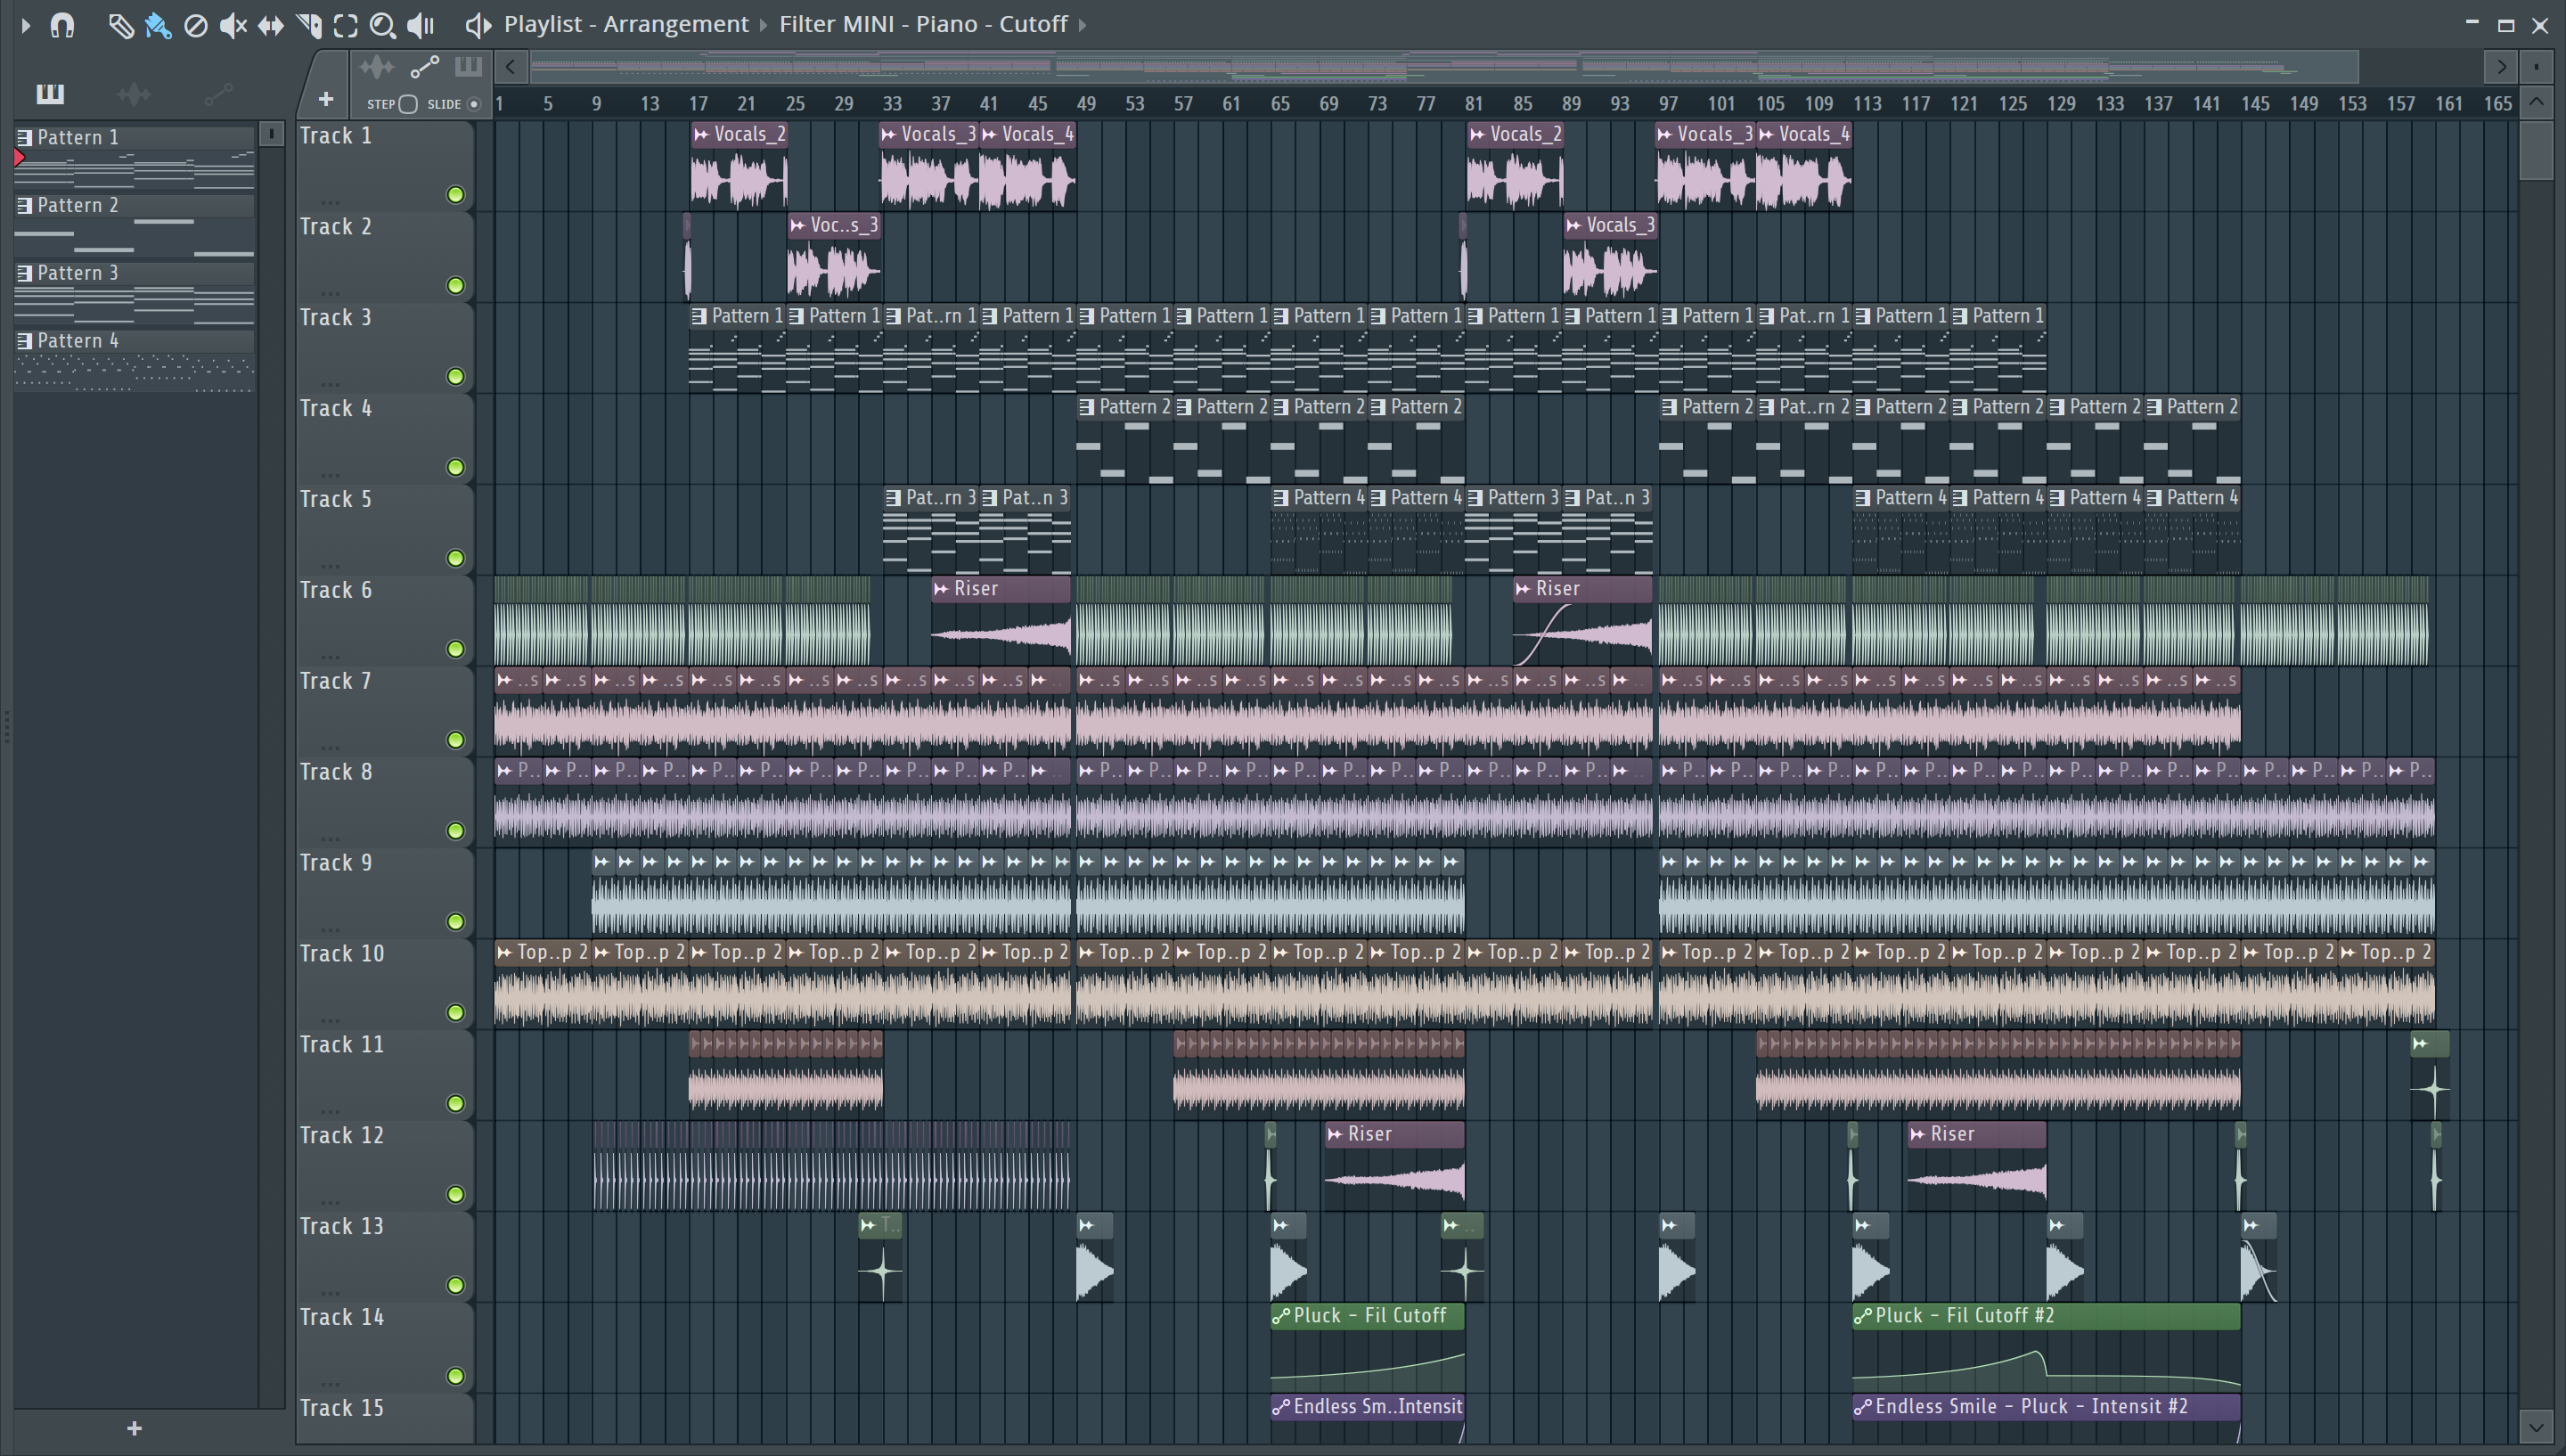Mute Track 6 with its green light
Image resolution: width=2566 pixels, height=1456 pixels.
click(456, 650)
